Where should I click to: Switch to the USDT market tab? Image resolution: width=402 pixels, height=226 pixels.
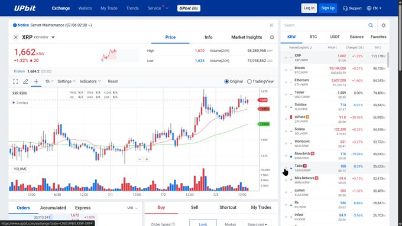[x=335, y=37]
